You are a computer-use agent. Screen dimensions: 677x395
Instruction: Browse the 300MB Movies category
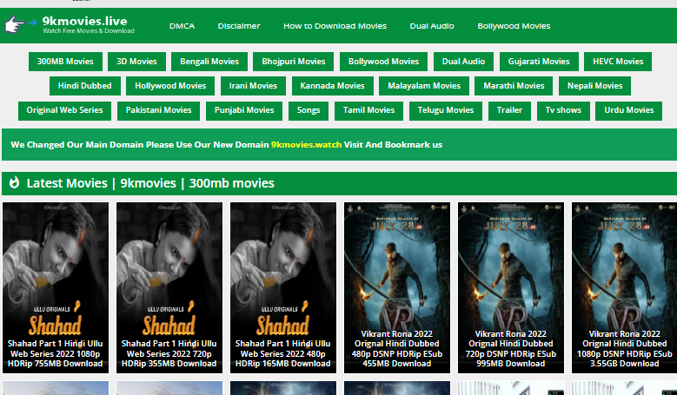(x=65, y=62)
